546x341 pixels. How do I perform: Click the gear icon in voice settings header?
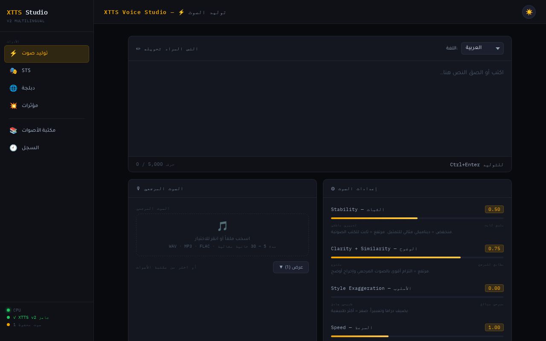pos(333,189)
